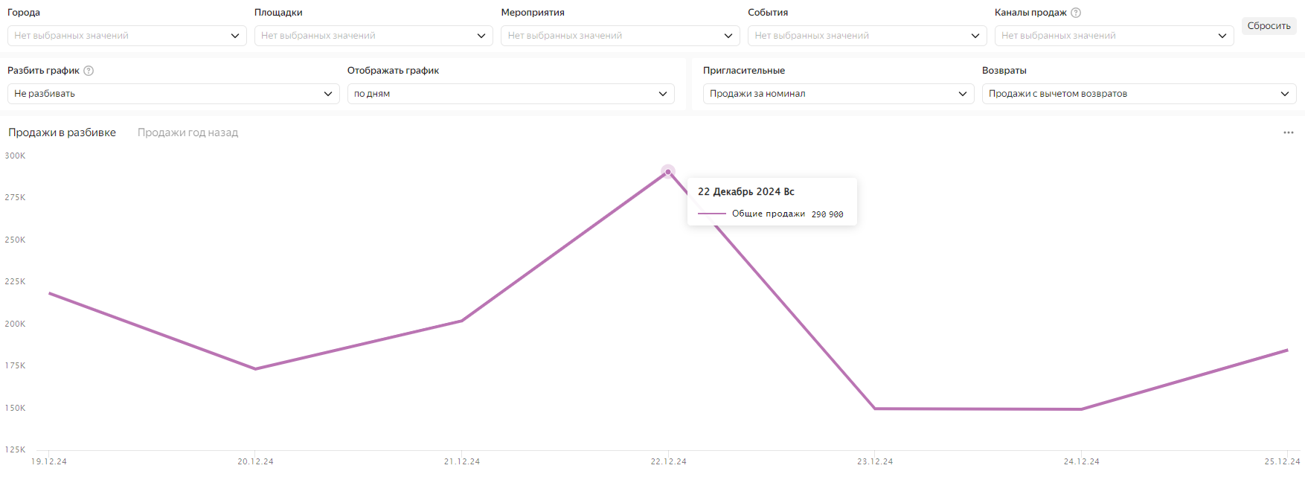1305x477 pixels.
Task: Switch to Продажи год назад tab
Action: (187, 132)
